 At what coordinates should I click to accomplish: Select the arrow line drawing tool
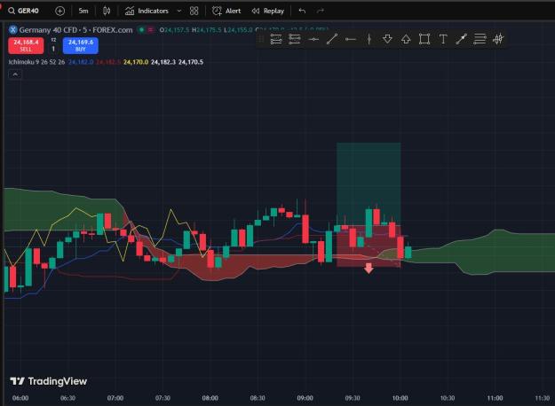461,39
